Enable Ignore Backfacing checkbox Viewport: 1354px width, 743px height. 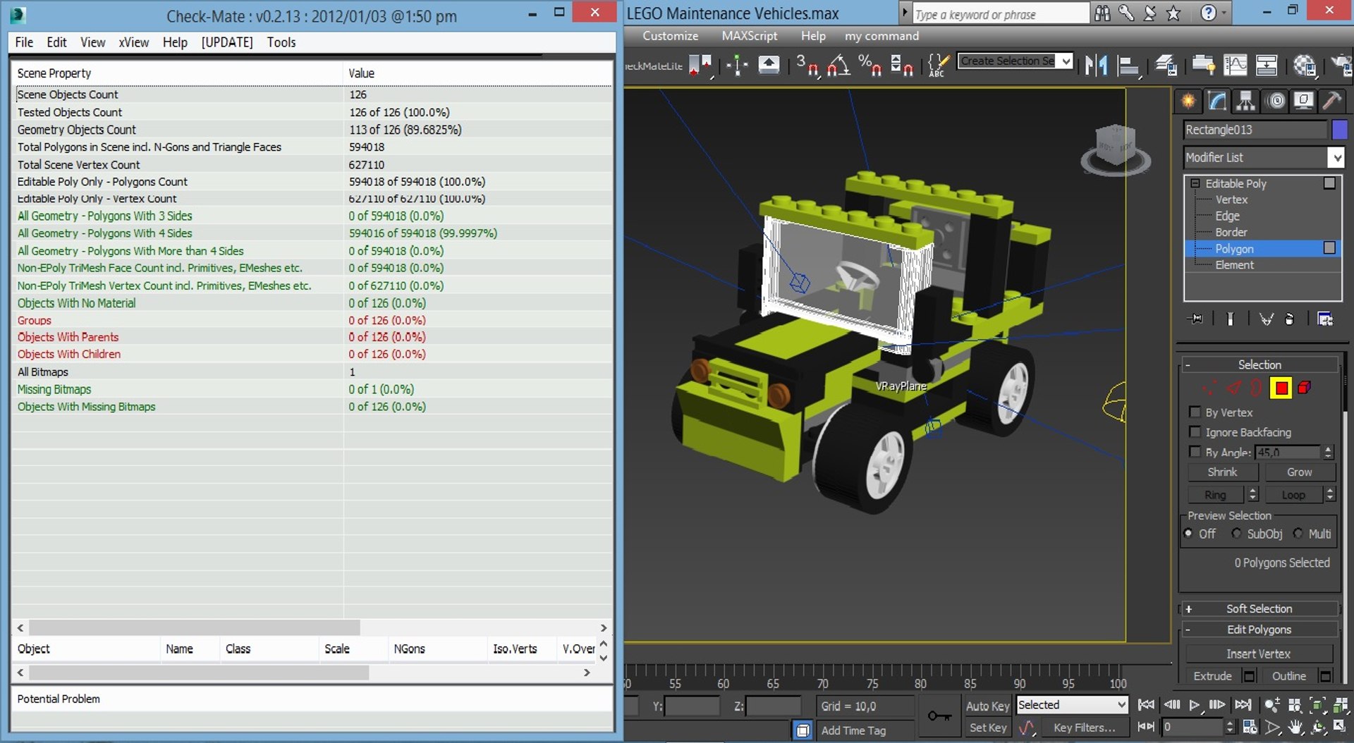[x=1195, y=431]
